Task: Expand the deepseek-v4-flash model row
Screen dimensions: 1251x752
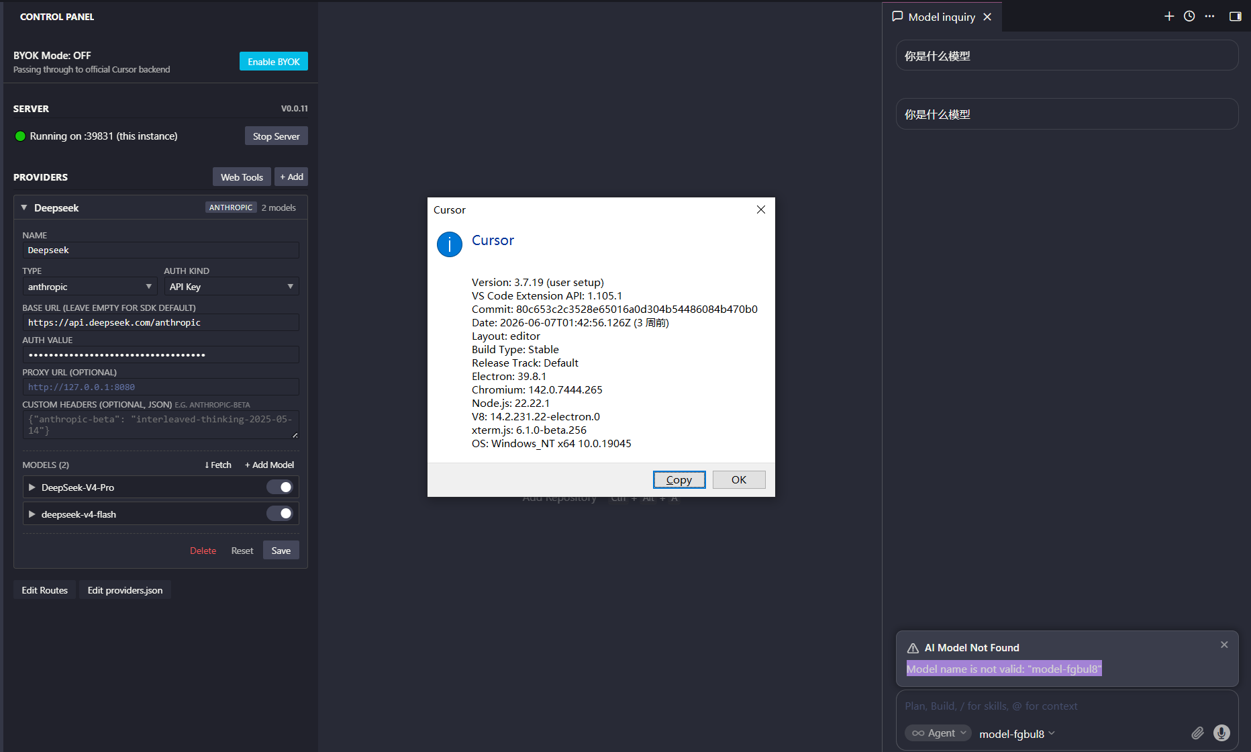Action: click(32, 514)
